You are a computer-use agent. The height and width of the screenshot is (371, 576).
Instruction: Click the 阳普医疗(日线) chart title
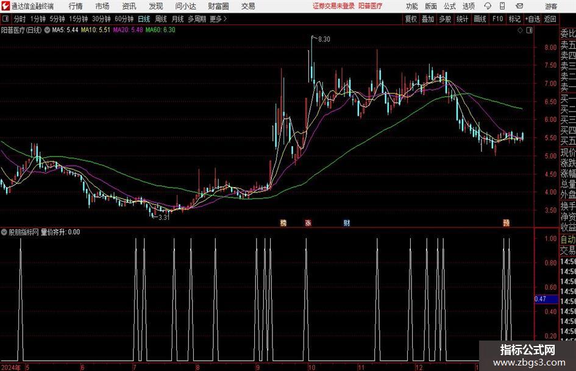coord(21,30)
